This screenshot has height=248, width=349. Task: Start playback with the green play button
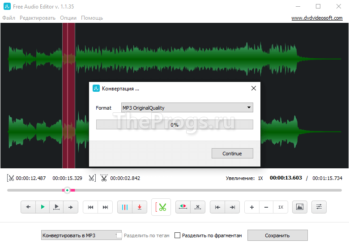click(43, 207)
